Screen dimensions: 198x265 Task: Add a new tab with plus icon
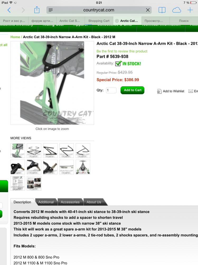tap(190, 10)
